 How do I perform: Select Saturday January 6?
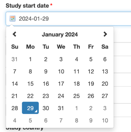click(105, 59)
